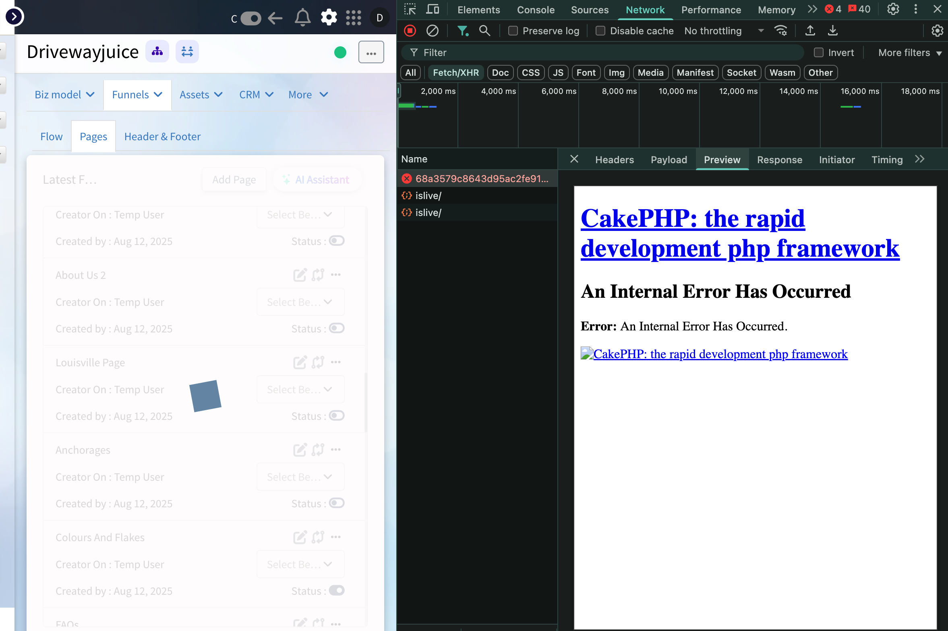Open the apps grid icon
948x631 pixels.
pos(354,18)
